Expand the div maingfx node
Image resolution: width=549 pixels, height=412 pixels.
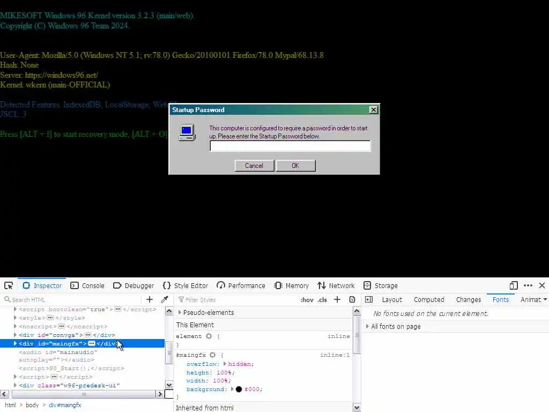click(15, 343)
